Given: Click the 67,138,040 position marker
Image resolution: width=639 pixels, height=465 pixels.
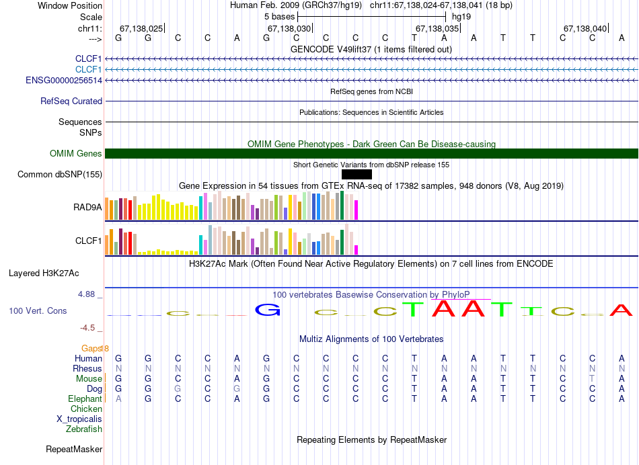Looking at the screenshot, I should [586, 28].
